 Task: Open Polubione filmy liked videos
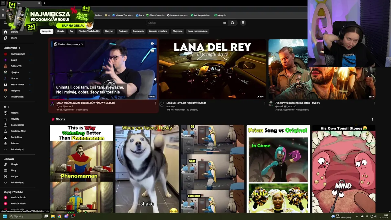(17, 131)
